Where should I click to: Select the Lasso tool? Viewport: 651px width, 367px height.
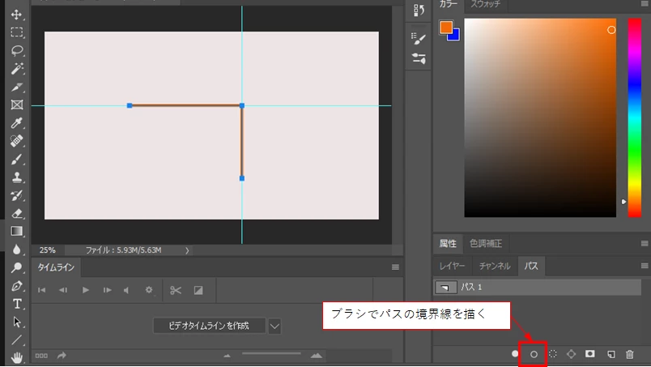coord(17,51)
